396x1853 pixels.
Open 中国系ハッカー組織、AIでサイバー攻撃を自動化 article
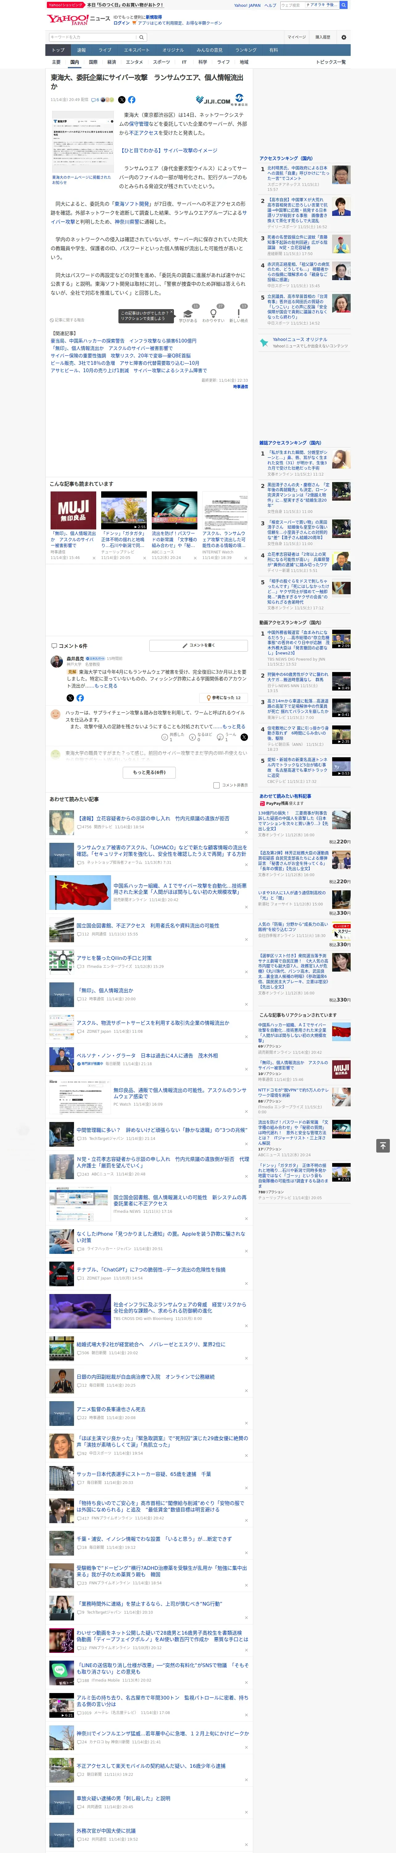180,889
